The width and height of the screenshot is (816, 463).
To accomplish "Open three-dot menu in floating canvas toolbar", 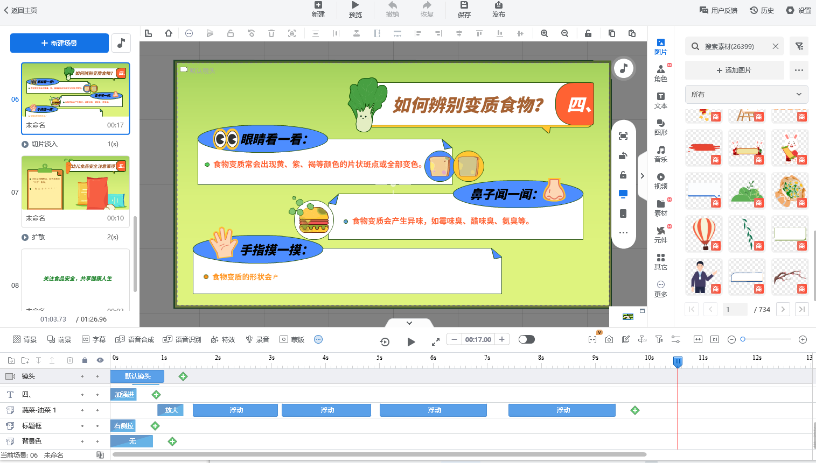I will tap(623, 233).
